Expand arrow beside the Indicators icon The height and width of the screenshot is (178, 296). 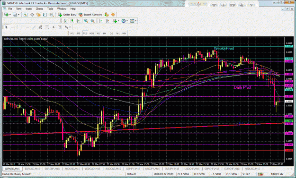point(118,21)
